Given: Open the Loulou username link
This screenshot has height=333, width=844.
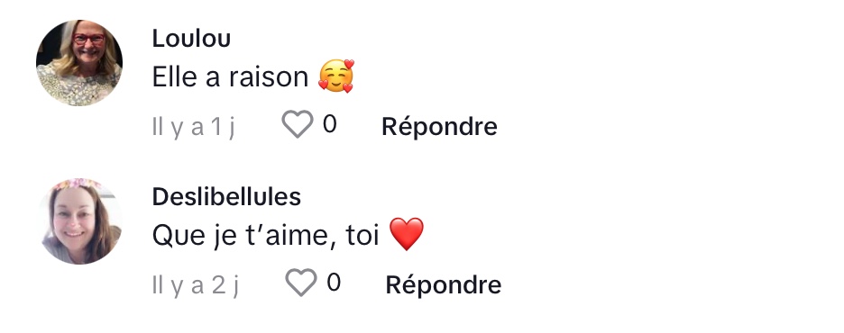Looking at the screenshot, I should pyautogui.click(x=192, y=39).
